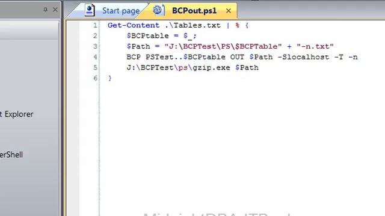Click $Path assignment on line 3
The image size is (385, 216).
(x=138, y=46)
